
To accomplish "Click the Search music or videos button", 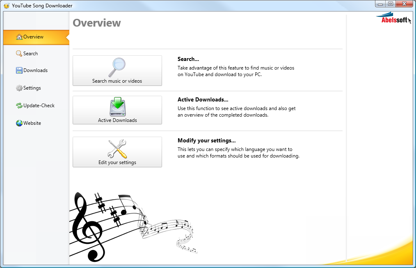I will coord(117,70).
